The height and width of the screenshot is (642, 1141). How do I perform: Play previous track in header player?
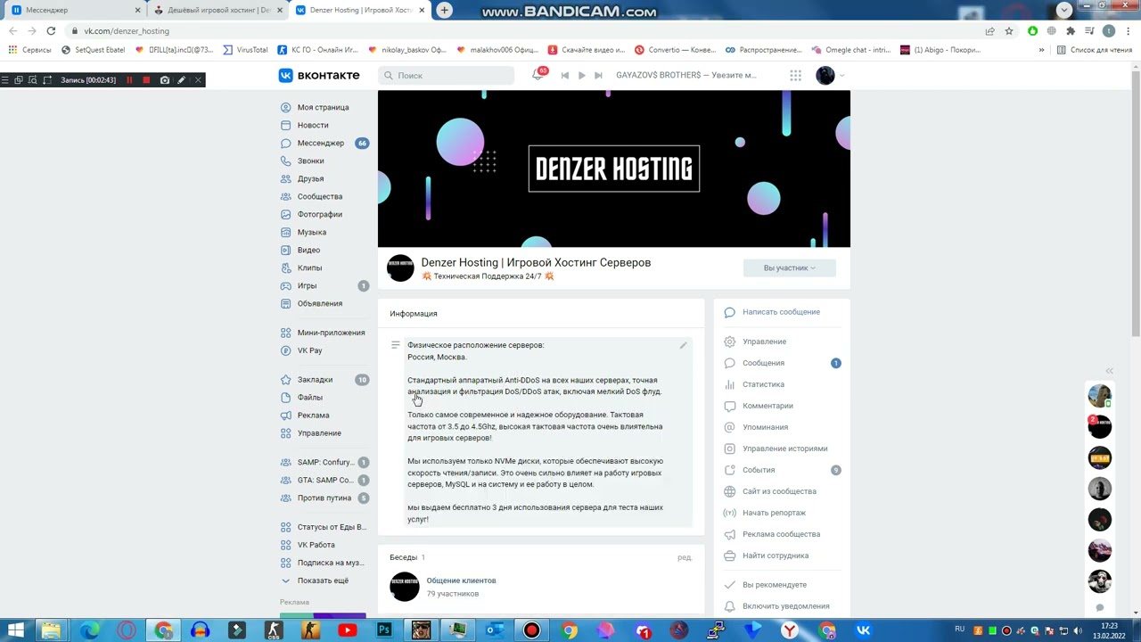(x=564, y=76)
